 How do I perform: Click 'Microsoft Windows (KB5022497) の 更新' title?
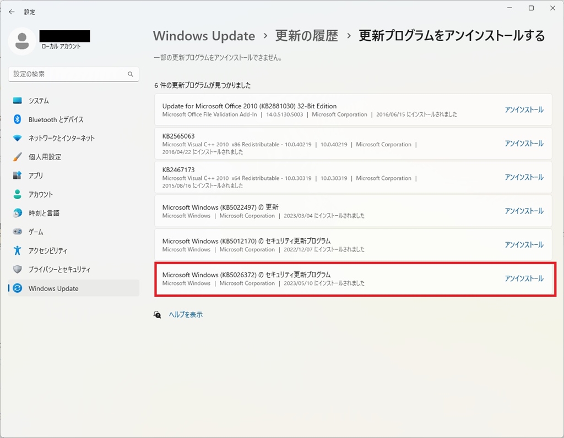[x=220, y=207]
